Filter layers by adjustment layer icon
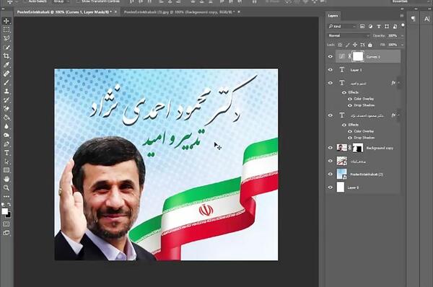 click(x=370, y=27)
